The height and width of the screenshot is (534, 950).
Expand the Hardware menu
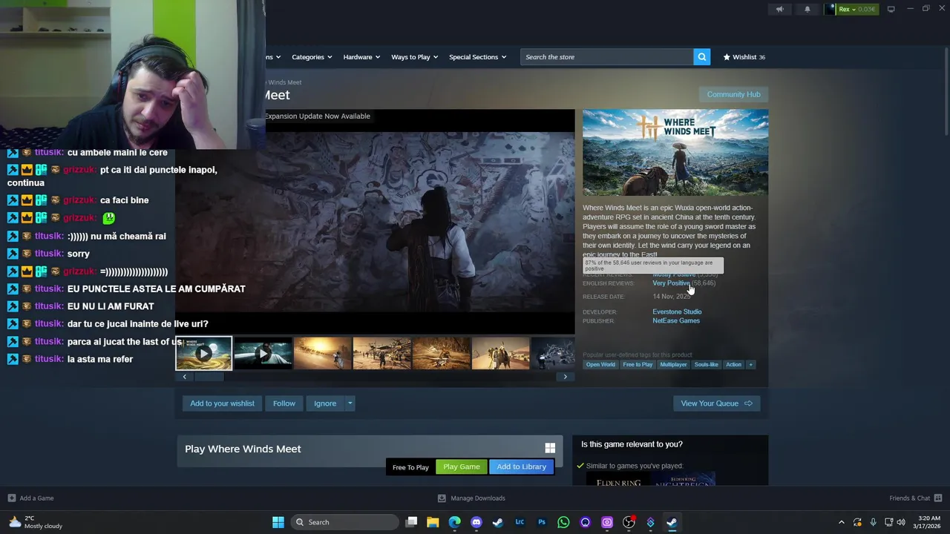(x=361, y=57)
